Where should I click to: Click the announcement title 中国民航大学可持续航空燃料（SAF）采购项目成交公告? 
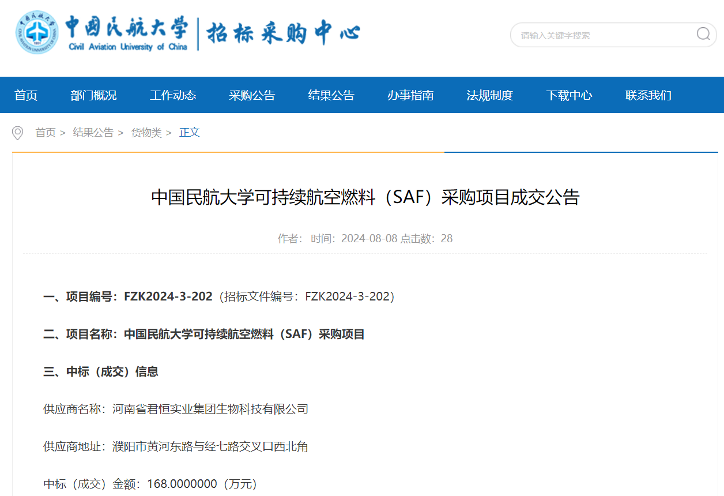click(x=365, y=198)
